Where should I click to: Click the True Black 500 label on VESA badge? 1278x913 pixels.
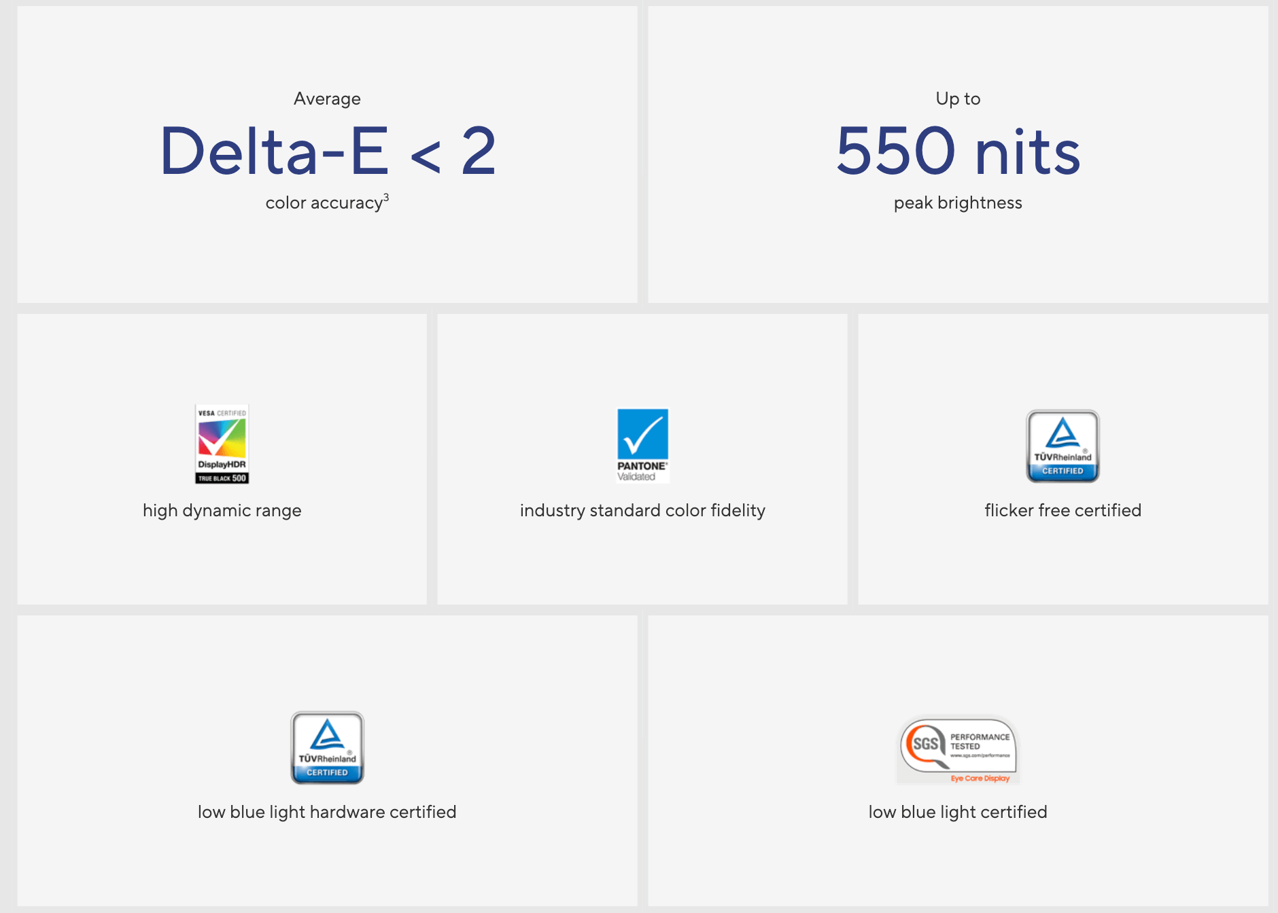pyautogui.click(x=222, y=478)
